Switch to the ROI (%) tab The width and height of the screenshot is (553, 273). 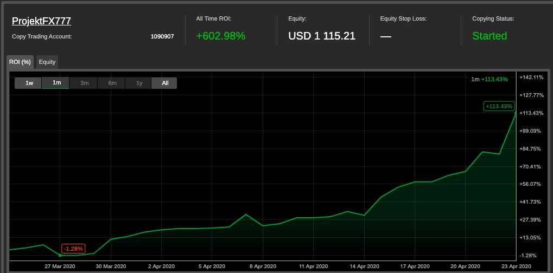21,62
